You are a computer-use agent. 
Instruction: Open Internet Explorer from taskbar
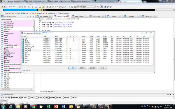pos(11,107)
